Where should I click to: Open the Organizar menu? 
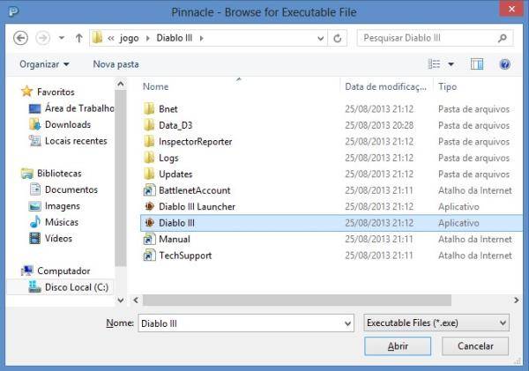click(44, 64)
